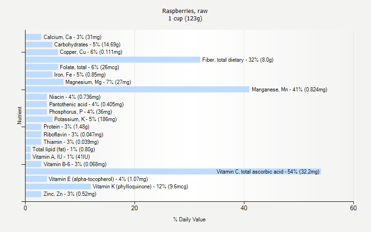
Task: Click the Copper, Cu - 6% (0.111mg) label
Action: point(91,52)
